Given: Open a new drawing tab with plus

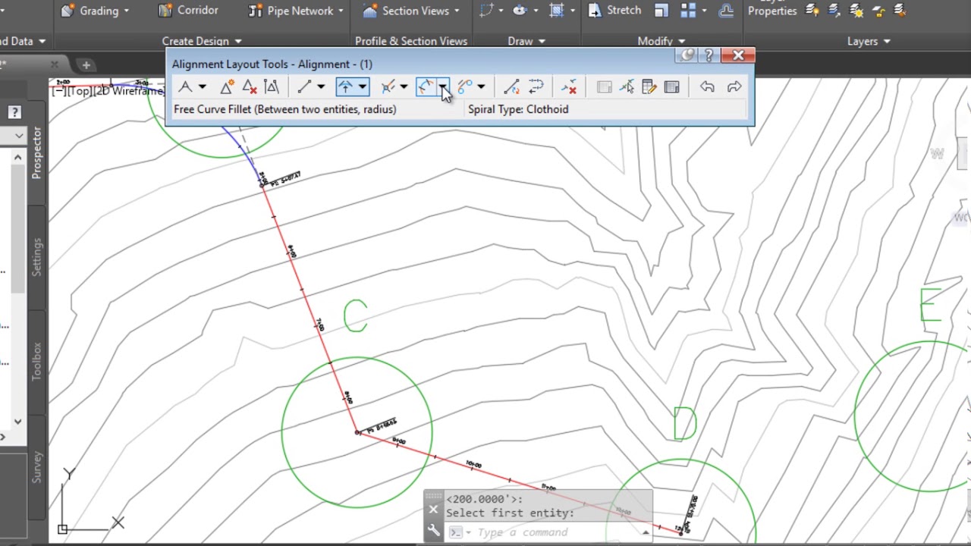Looking at the screenshot, I should click(86, 65).
